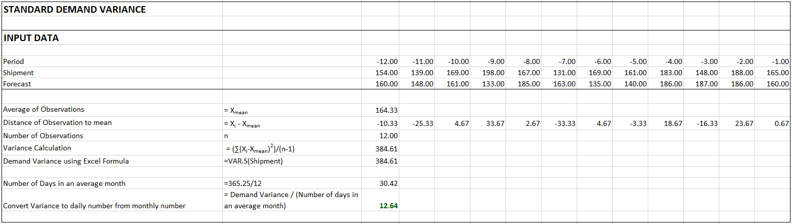Click the observation count 12.00
Image resolution: width=792 pixels, height=224 pixels.
coord(389,136)
